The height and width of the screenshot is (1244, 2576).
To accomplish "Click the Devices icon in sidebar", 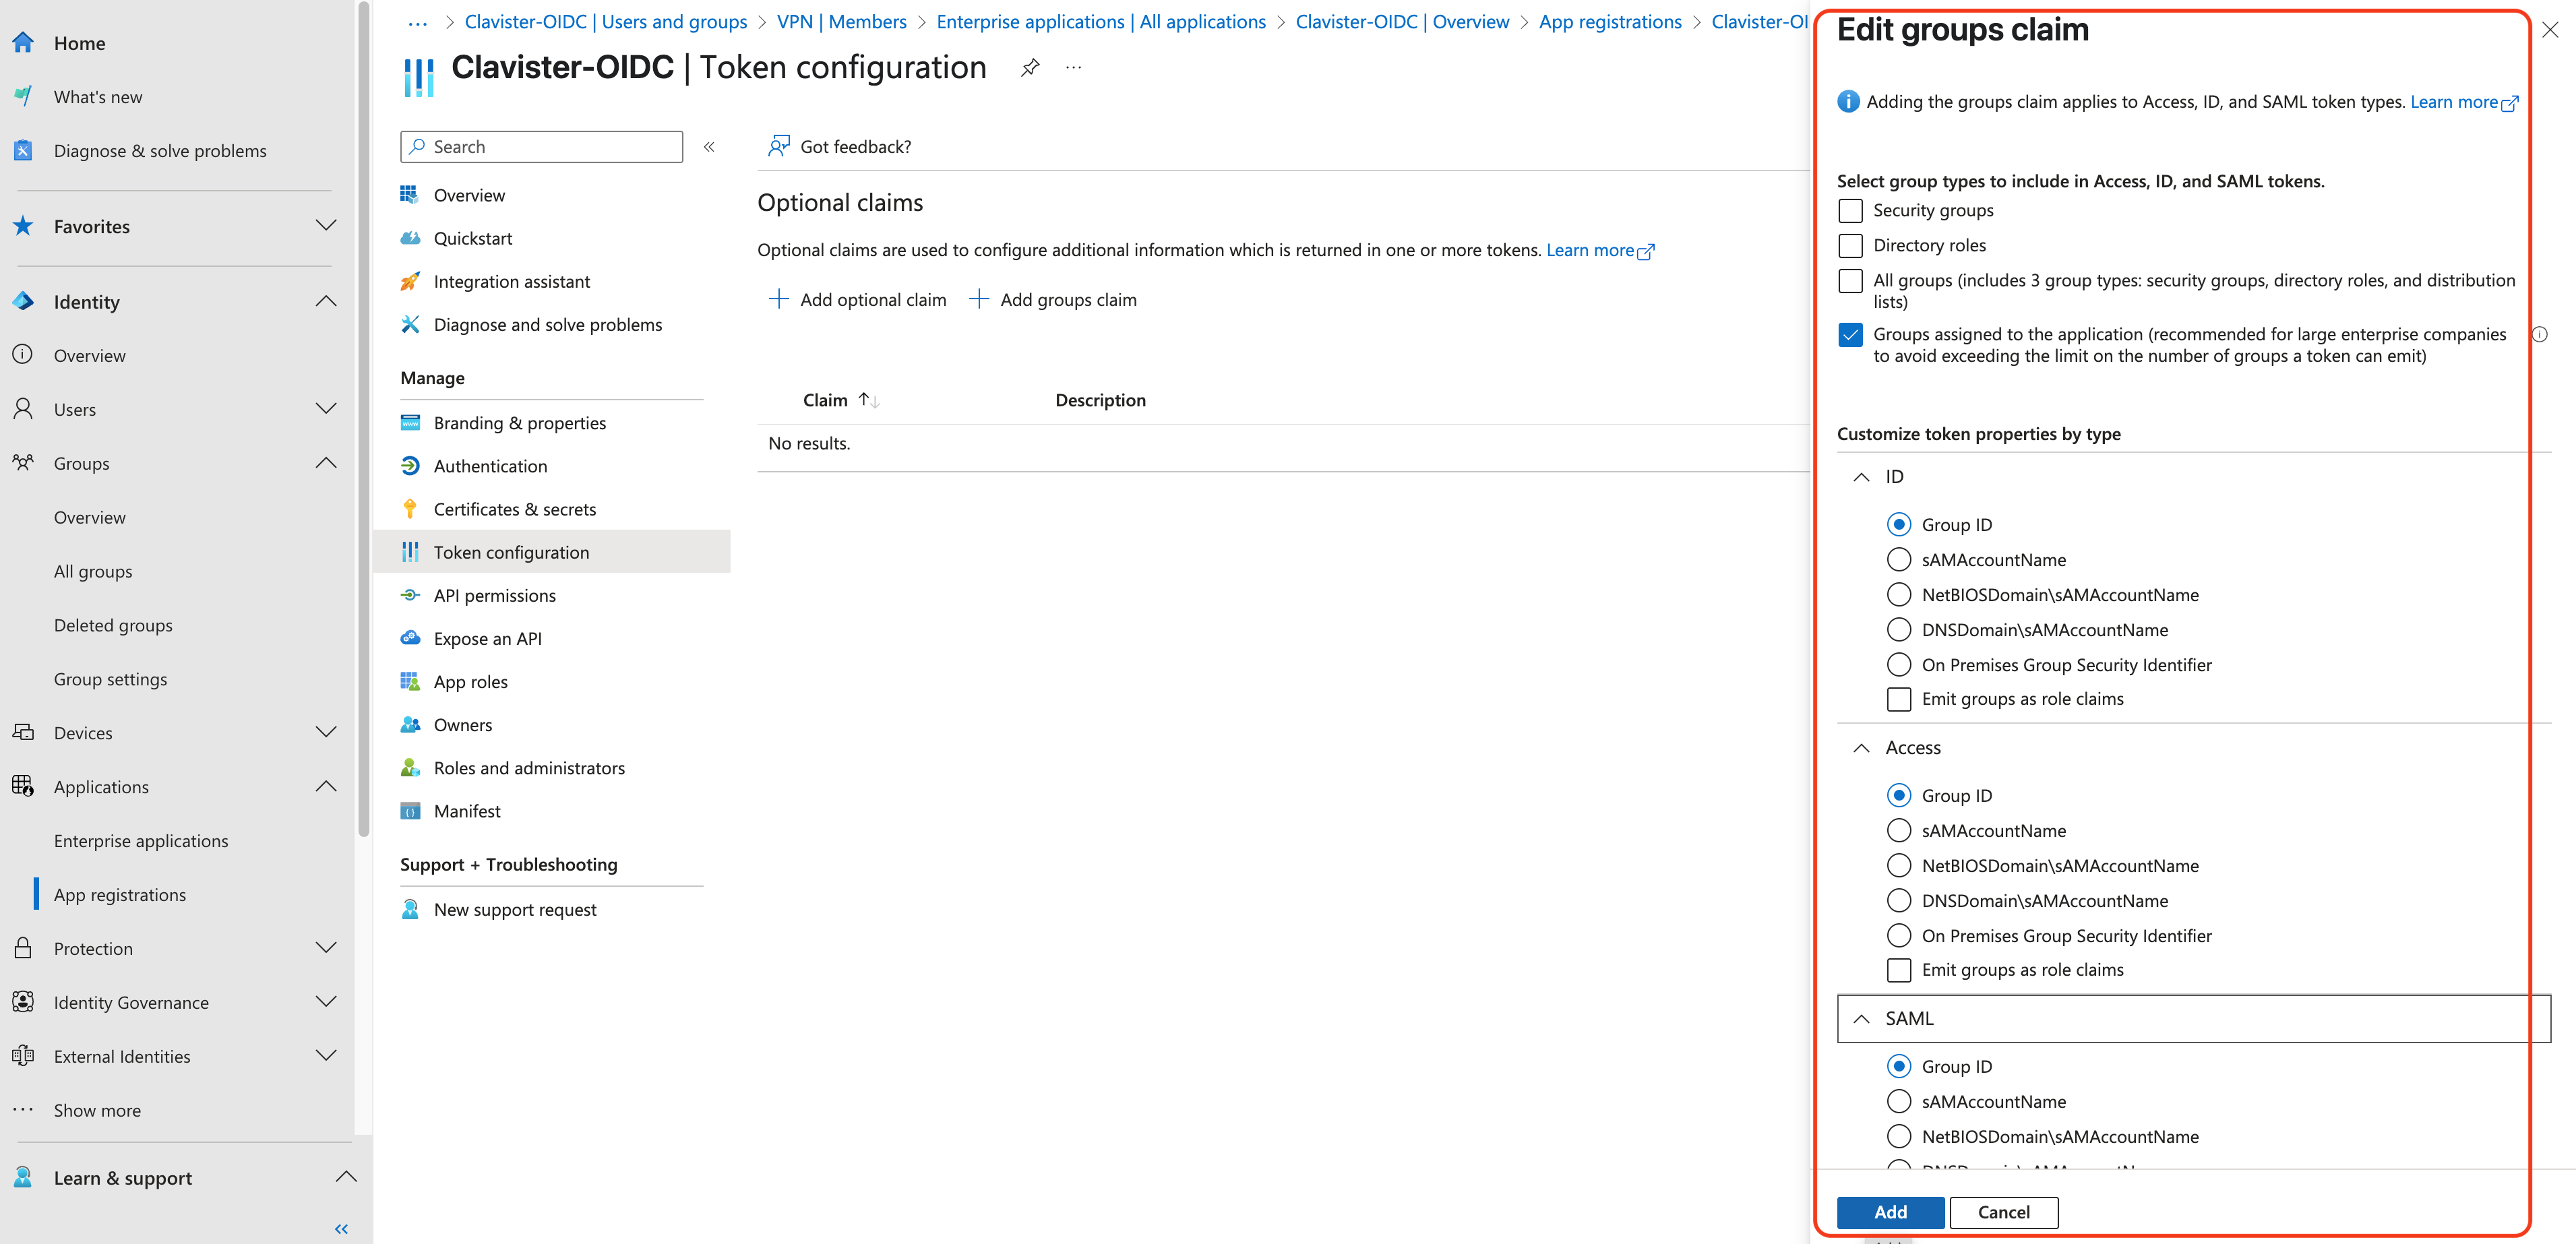I will tap(23, 732).
